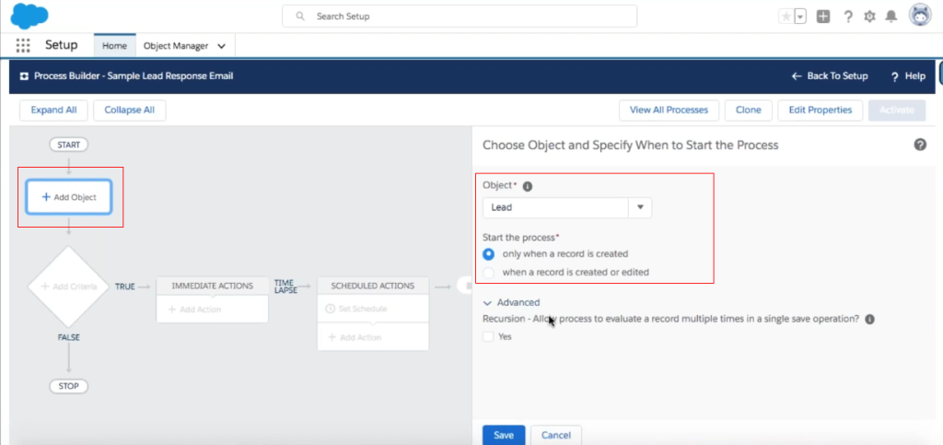
Task: Open the Object dropdown arrow
Action: point(641,207)
